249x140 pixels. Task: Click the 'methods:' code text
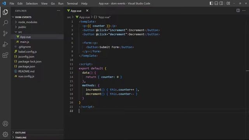pyautogui.click(x=89, y=86)
